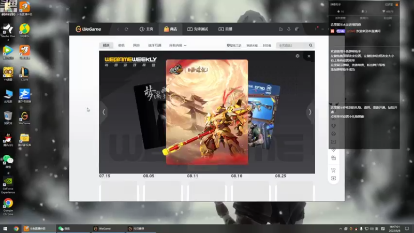Image resolution: width=414 pixels, height=233 pixels.
Task: Click the dark card on the left
Action: (x=150, y=116)
